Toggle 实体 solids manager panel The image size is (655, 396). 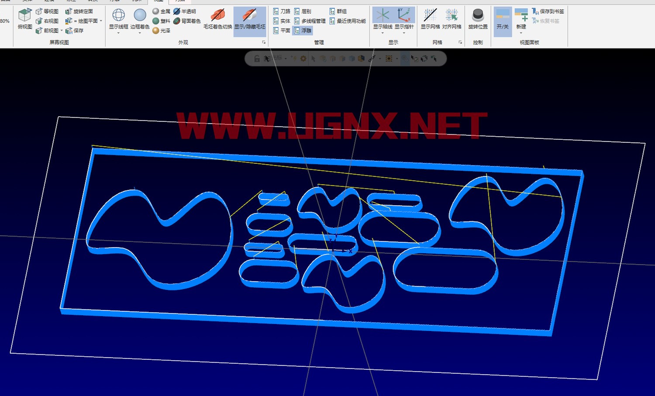[282, 21]
